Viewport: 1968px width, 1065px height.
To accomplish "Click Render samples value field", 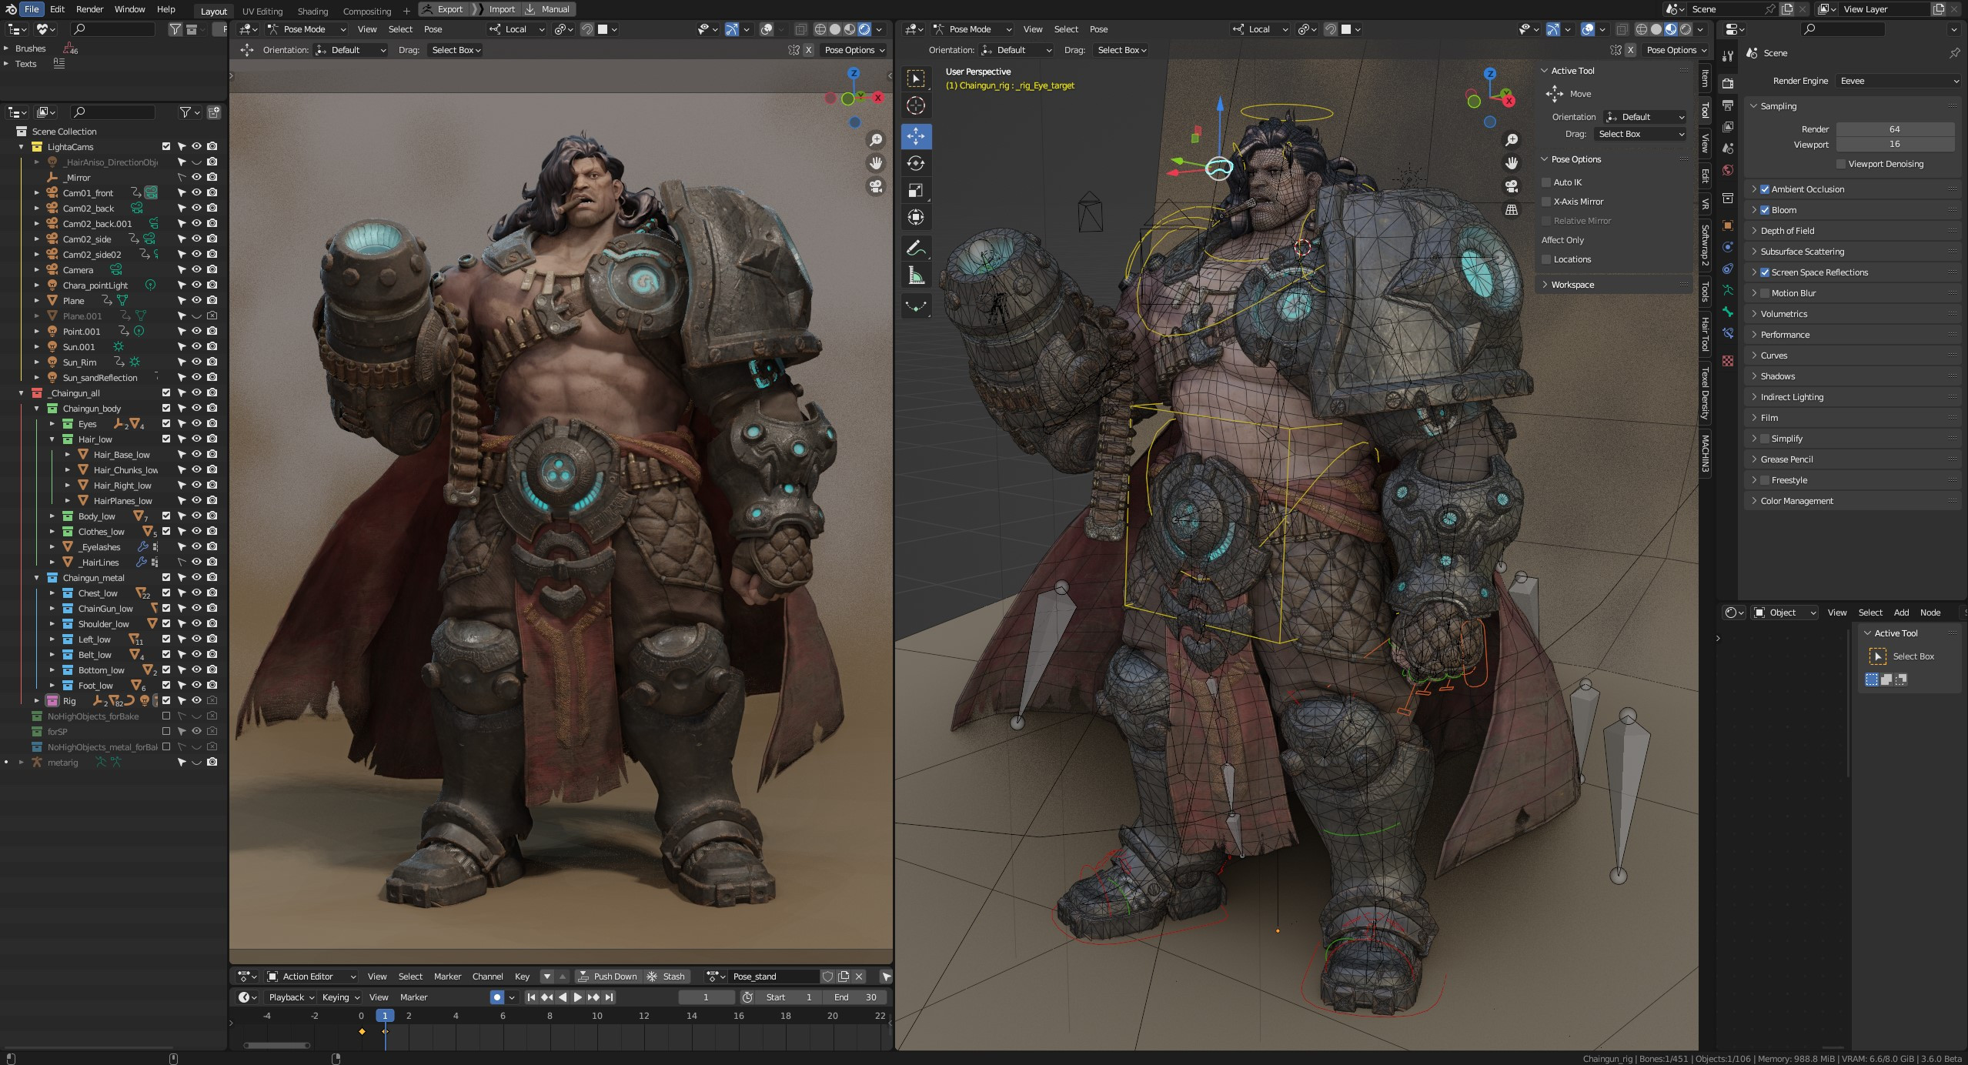I will 1895,129.
